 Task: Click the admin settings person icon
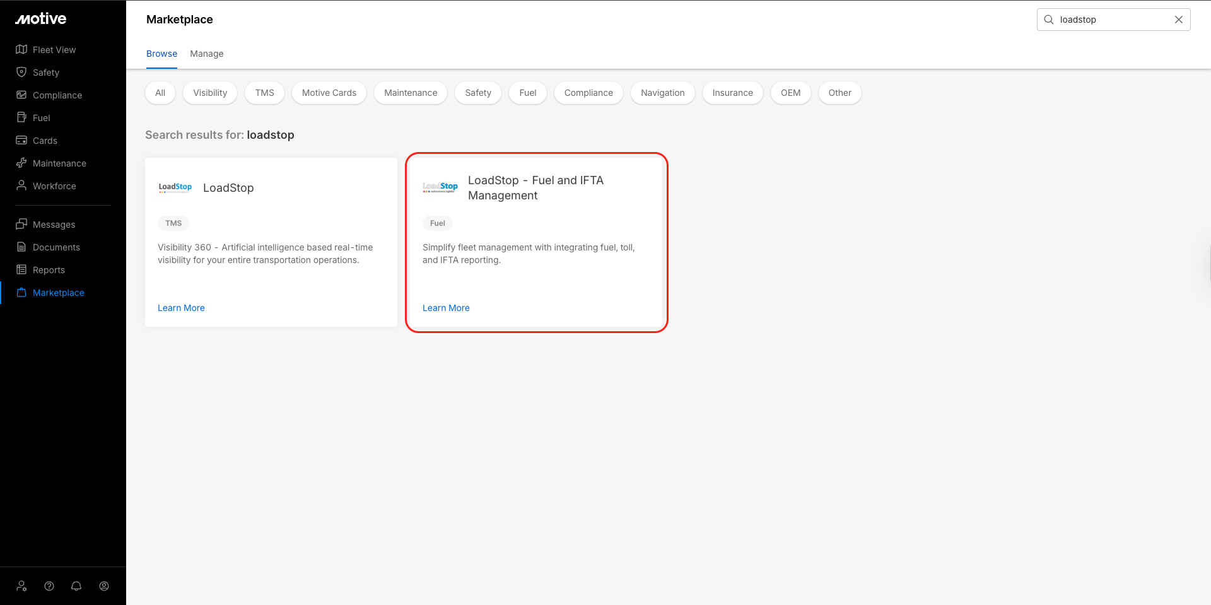click(21, 586)
